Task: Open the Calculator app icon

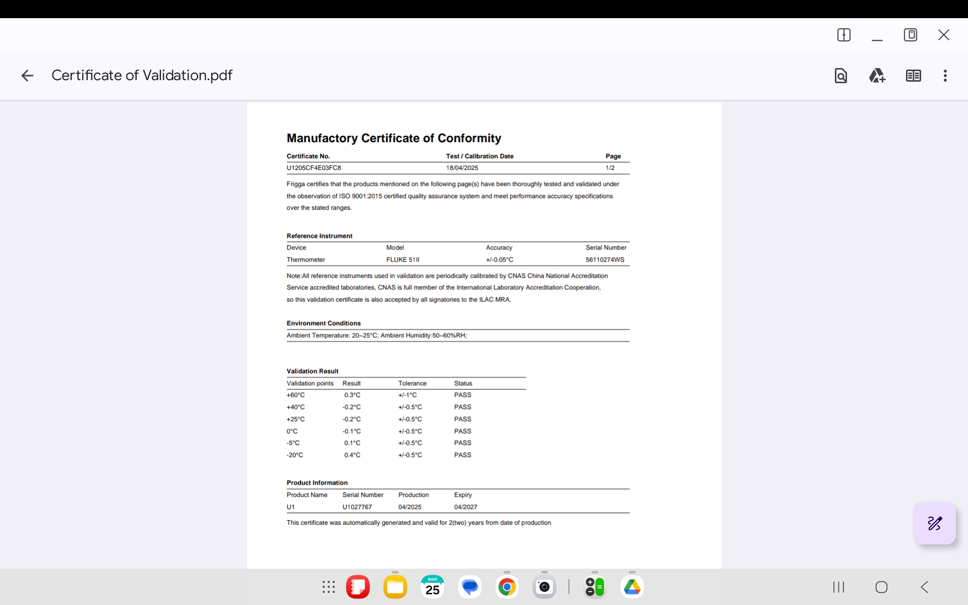Action: click(595, 587)
